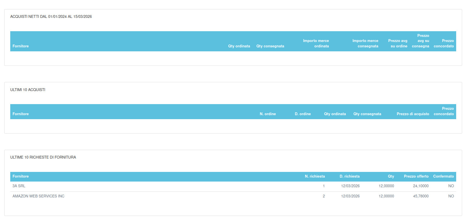465x219 pixels.
Task: Select the "Prezzo offerto" column header
Action: [x=416, y=176]
